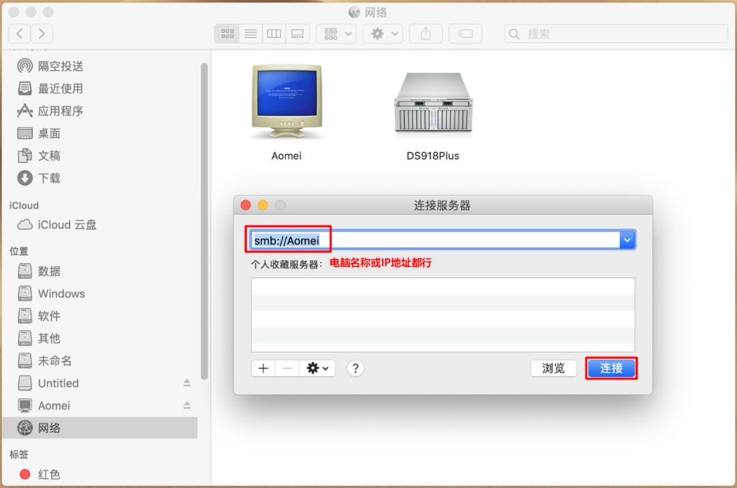The height and width of the screenshot is (488, 737).
Task: Open Recents (最近使用) in sidebar
Action: pyautogui.click(x=100, y=89)
